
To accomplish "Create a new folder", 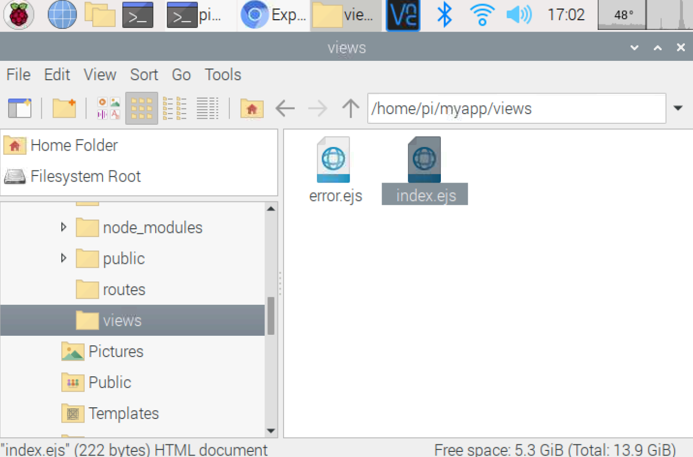I will (64, 108).
